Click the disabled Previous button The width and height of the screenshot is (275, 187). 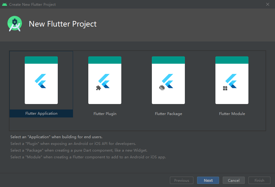tap(182, 180)
